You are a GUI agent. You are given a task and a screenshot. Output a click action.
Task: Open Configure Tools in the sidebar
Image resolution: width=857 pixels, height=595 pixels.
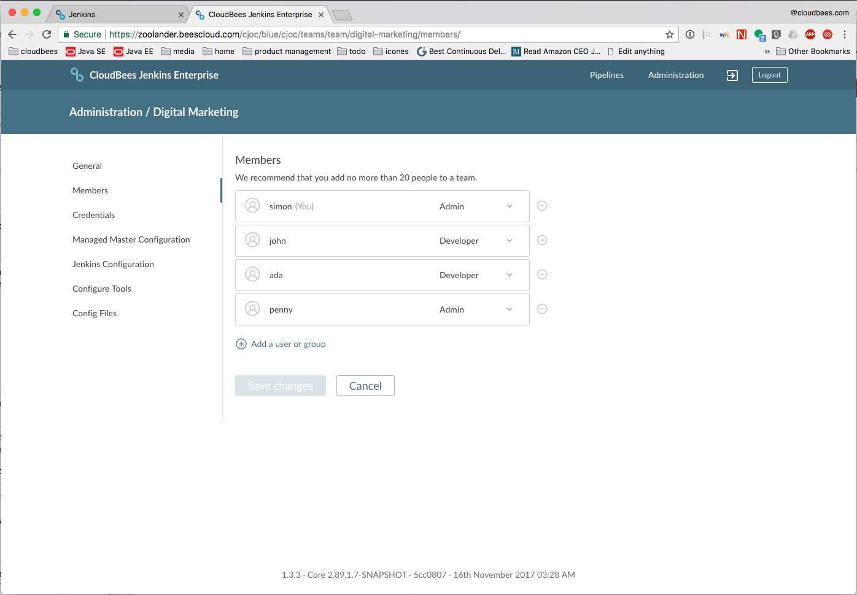[x=102, y=289]
